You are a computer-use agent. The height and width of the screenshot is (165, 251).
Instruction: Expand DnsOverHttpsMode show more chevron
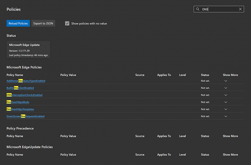226,102
